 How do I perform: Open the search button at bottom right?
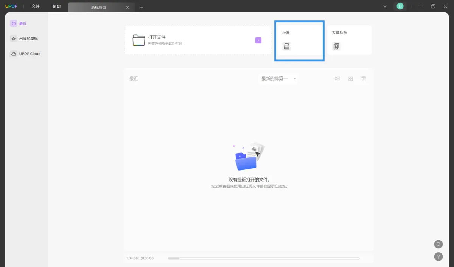coord(438,244)
